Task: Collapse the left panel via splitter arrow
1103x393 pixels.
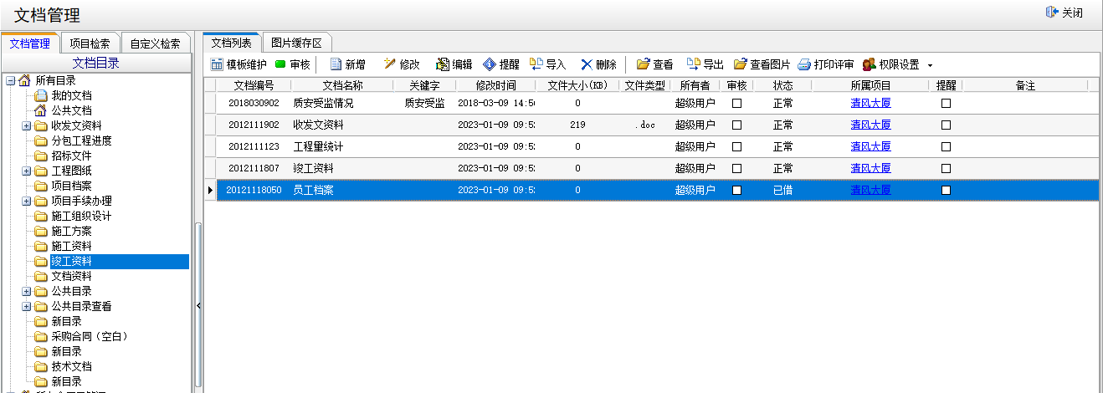Action: tap(198, 306)
